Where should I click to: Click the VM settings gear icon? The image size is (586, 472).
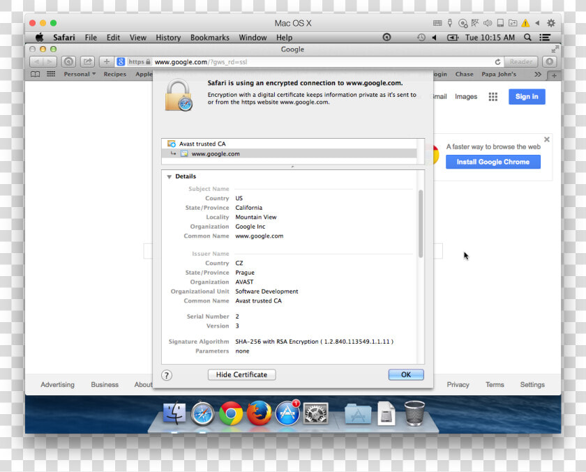(x=551, y=23)
